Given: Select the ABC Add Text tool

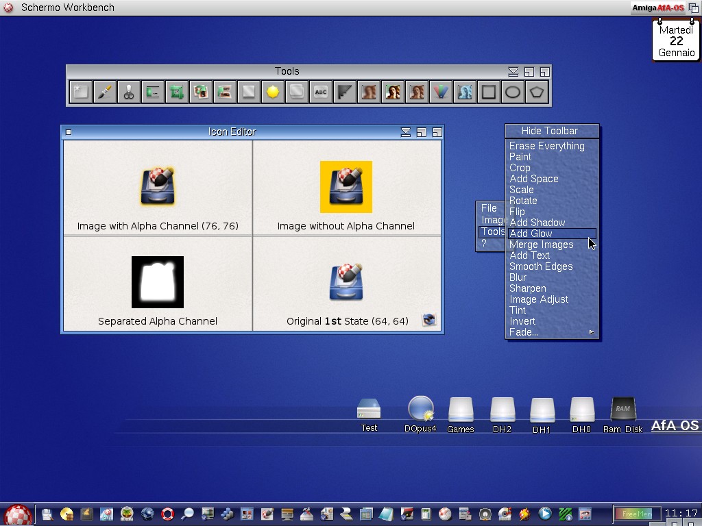Looking at the screenshot, I should (x=321, y=92).
